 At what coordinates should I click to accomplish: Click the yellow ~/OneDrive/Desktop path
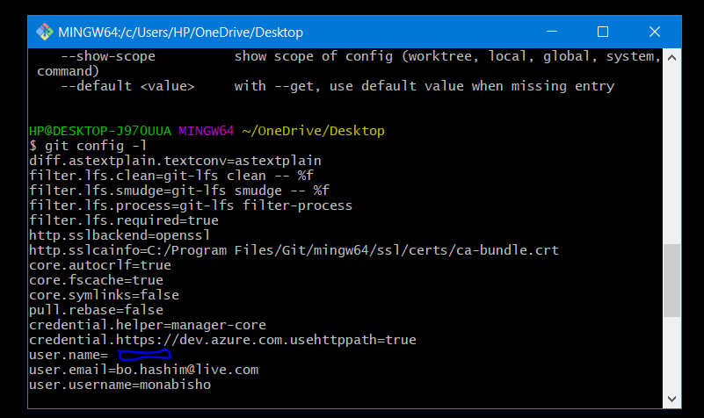[314, 131]
